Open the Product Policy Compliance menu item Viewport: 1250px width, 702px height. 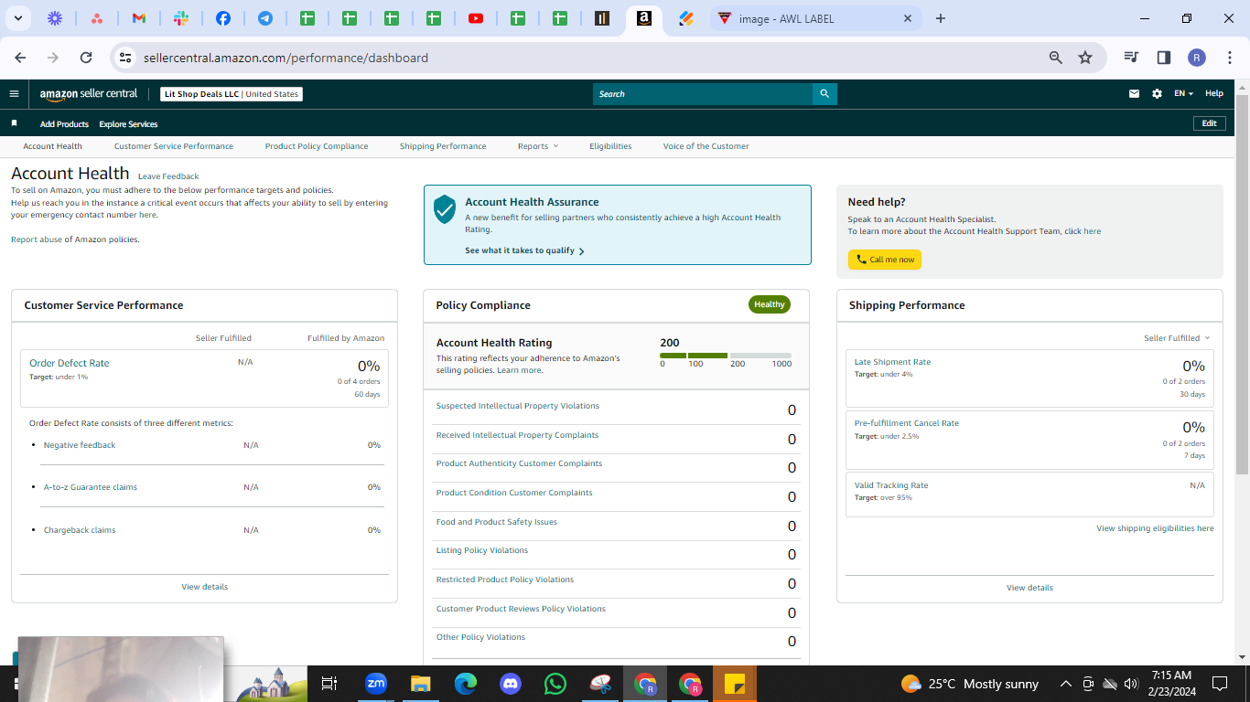317,146
